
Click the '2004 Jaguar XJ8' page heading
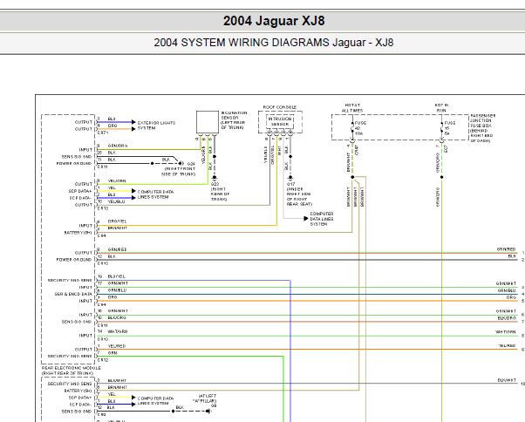274,21
